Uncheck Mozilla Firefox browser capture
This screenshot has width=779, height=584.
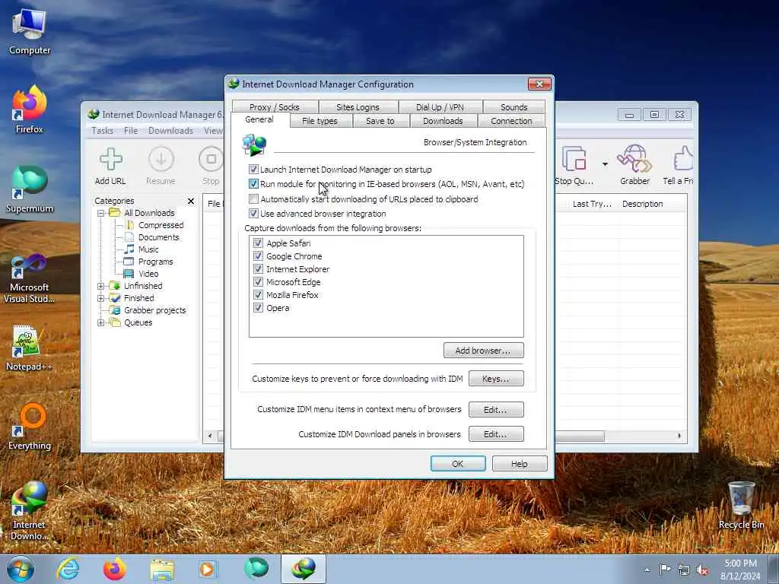pos(258,294)
